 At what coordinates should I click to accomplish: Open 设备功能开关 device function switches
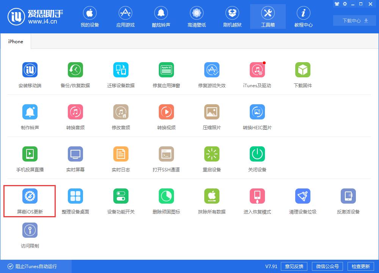121,201
